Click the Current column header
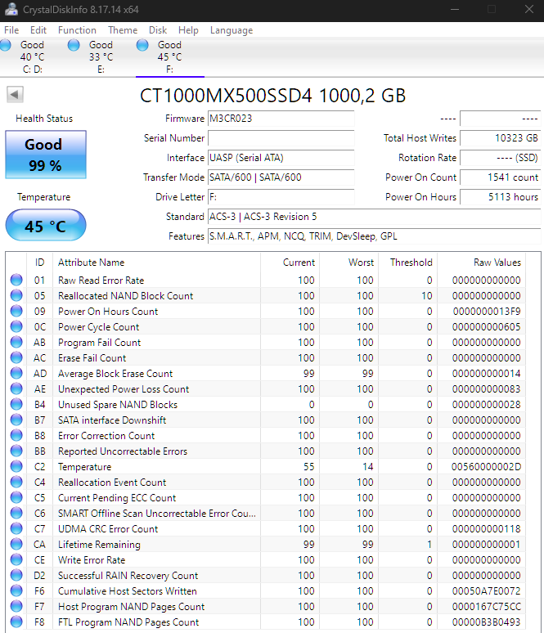The width and height of the screenshot is (544, 633). click(290, 263)
